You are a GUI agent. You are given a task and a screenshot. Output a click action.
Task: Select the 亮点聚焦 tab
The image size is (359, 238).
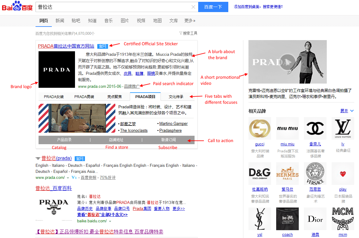click(x=114, y=97)
